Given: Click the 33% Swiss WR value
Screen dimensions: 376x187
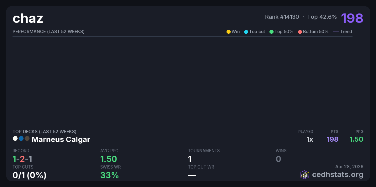Looking at the screenshot, I should (109, 175).
